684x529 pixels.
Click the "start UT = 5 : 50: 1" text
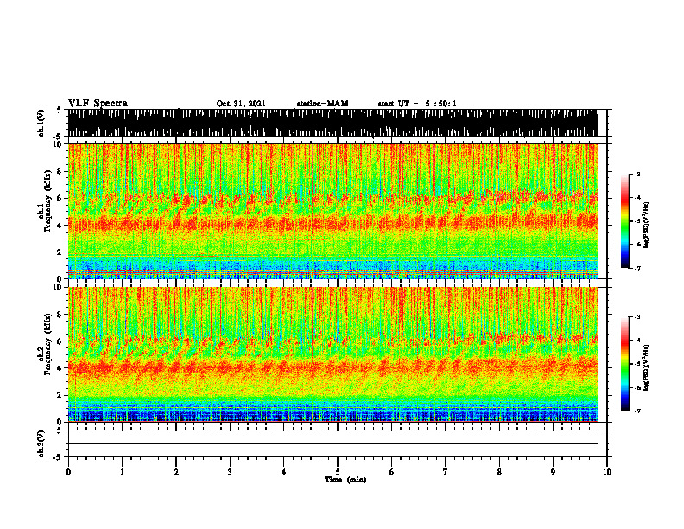[417, 104]
